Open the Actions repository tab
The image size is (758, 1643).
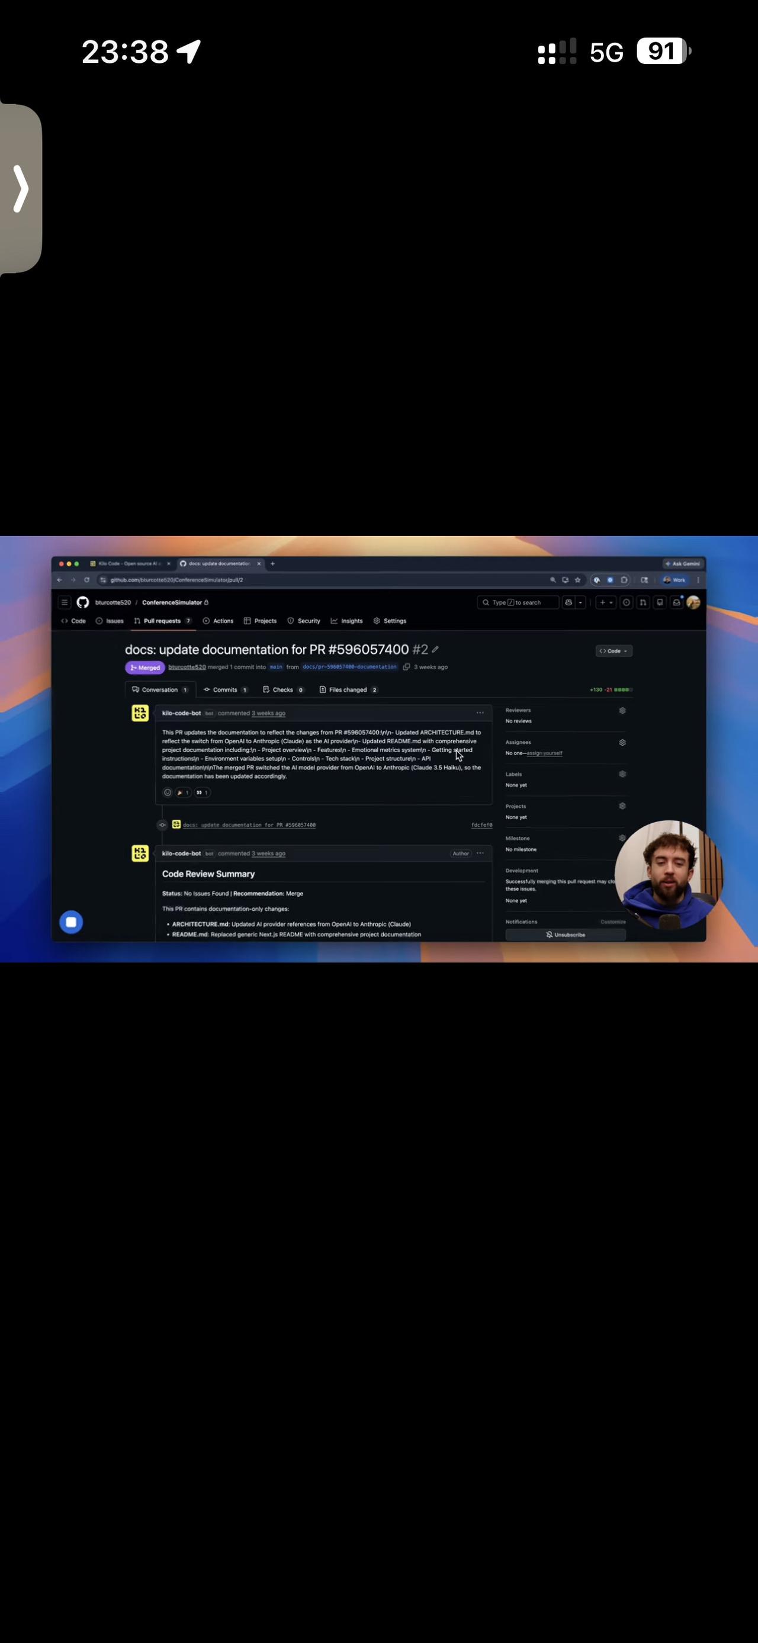pyautogui.click(x=218, y=621)
